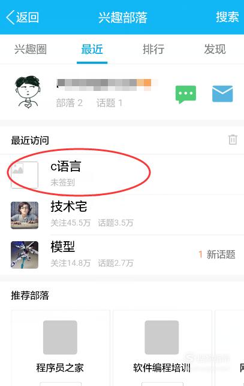Tap the back arrow icon
The image size is (244, 386).
(x=10, y=17)
